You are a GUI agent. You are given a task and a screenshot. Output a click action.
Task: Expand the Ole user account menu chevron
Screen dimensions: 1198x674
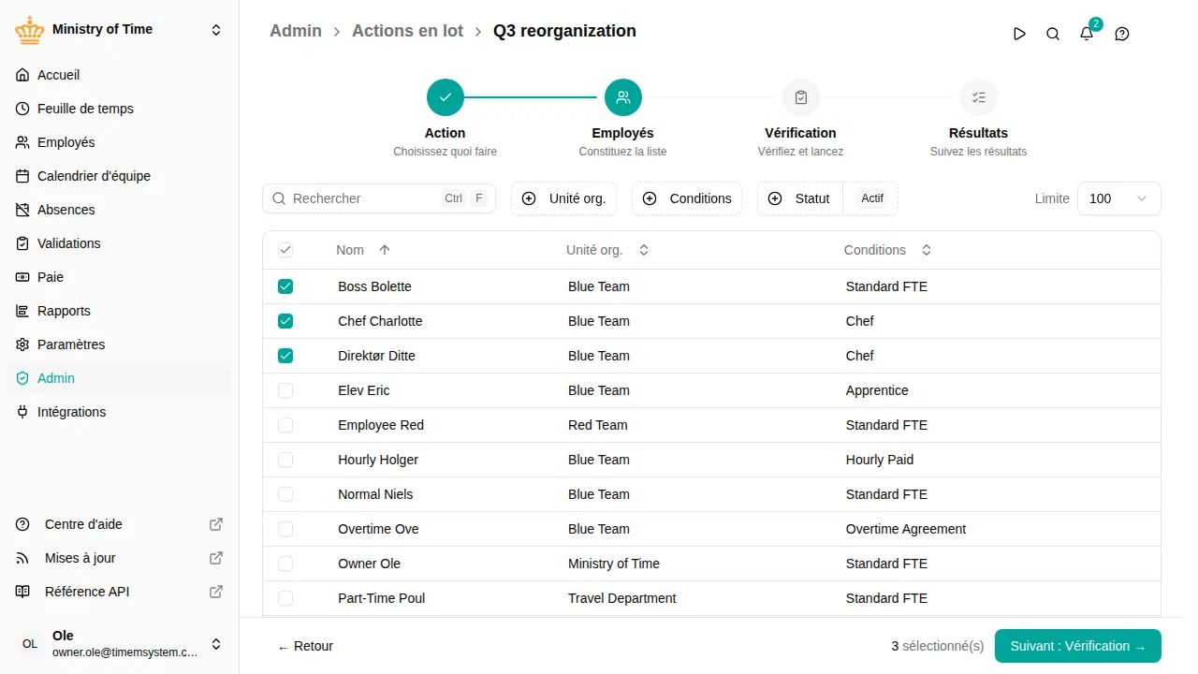[216, 644]
